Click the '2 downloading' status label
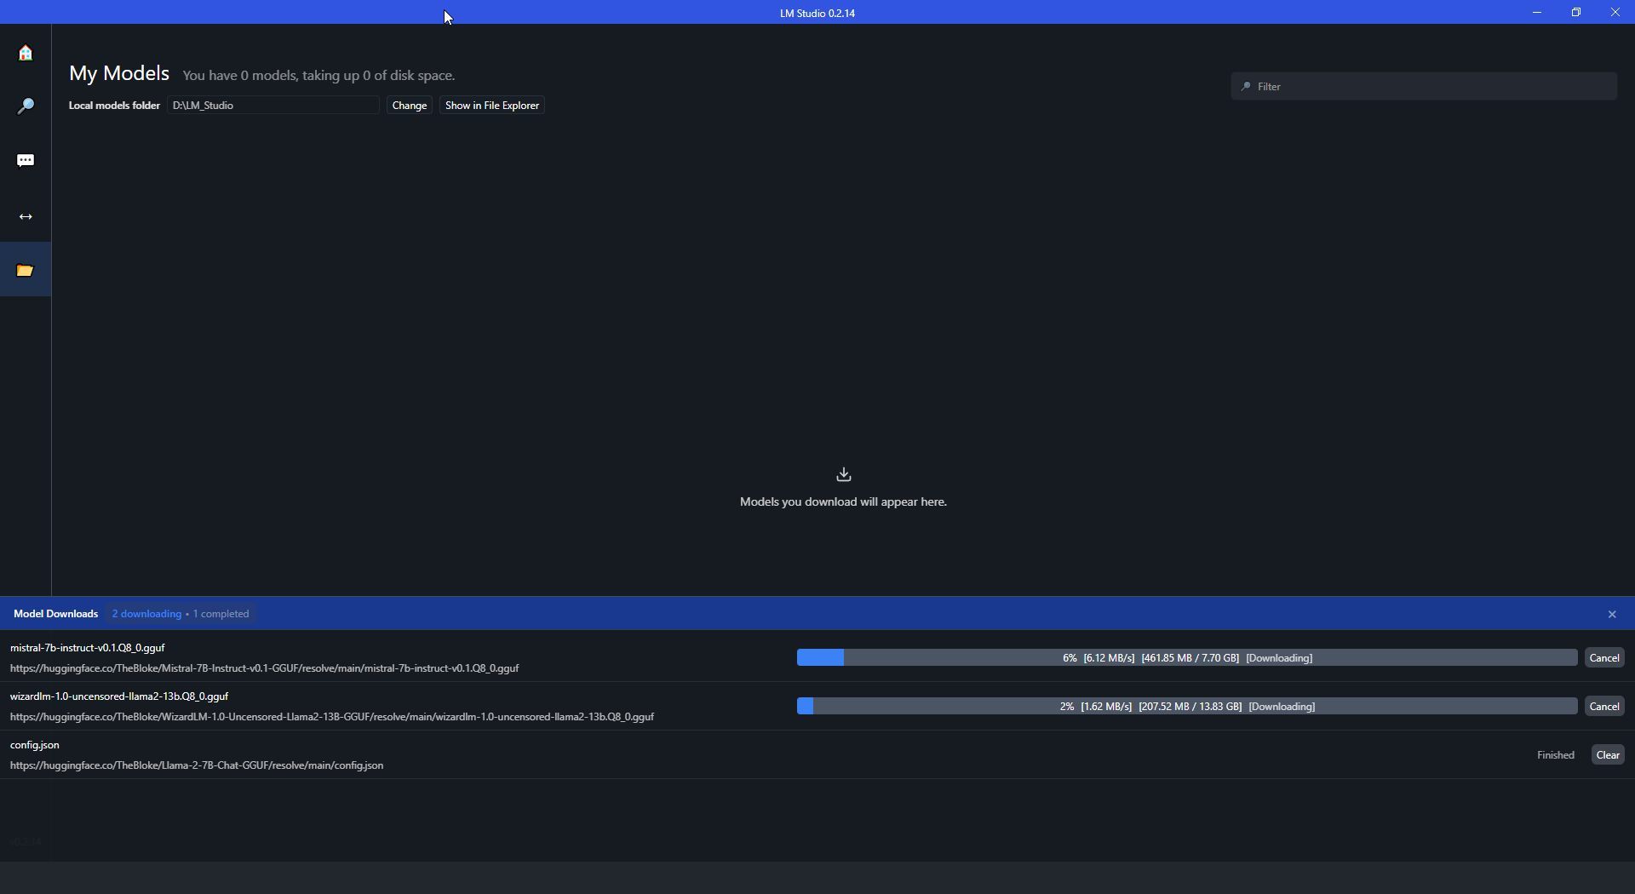This screenshot has height=894, width=1635. (146, 614)
